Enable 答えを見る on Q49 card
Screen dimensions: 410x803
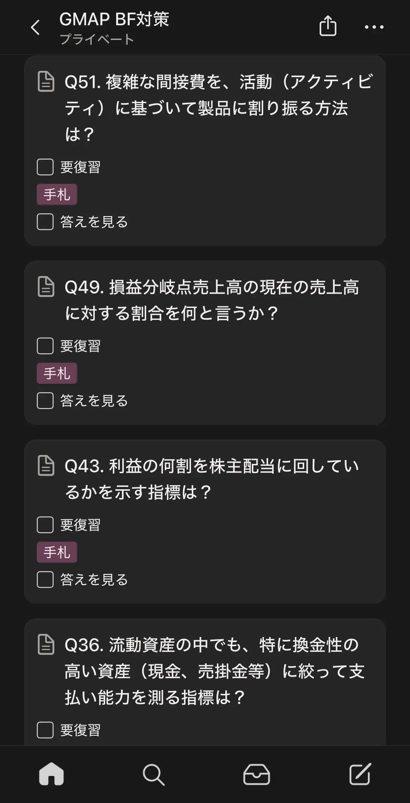tap(45, 401)
